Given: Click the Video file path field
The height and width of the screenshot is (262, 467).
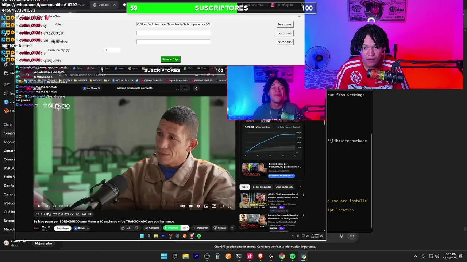Looking at the screenshot, I should [x=173, y=24].
